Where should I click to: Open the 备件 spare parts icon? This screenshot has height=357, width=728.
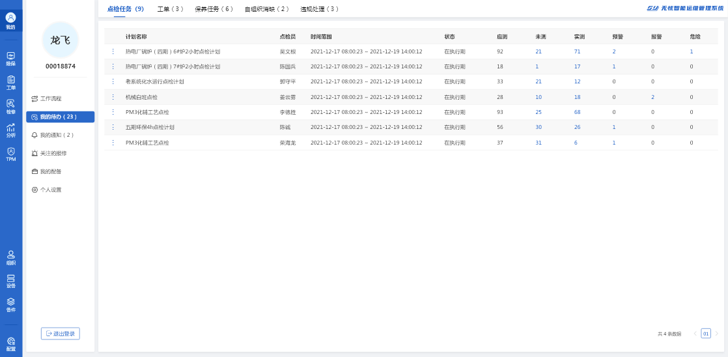click(x=10, y=305)
